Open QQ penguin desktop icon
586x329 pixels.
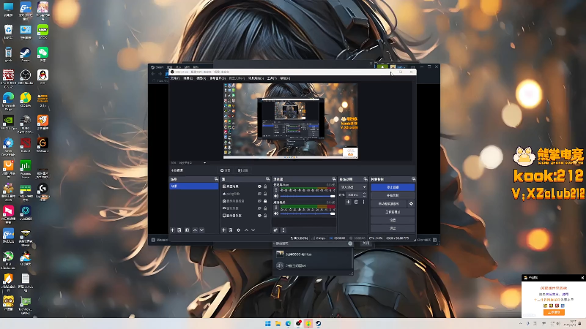42,76
